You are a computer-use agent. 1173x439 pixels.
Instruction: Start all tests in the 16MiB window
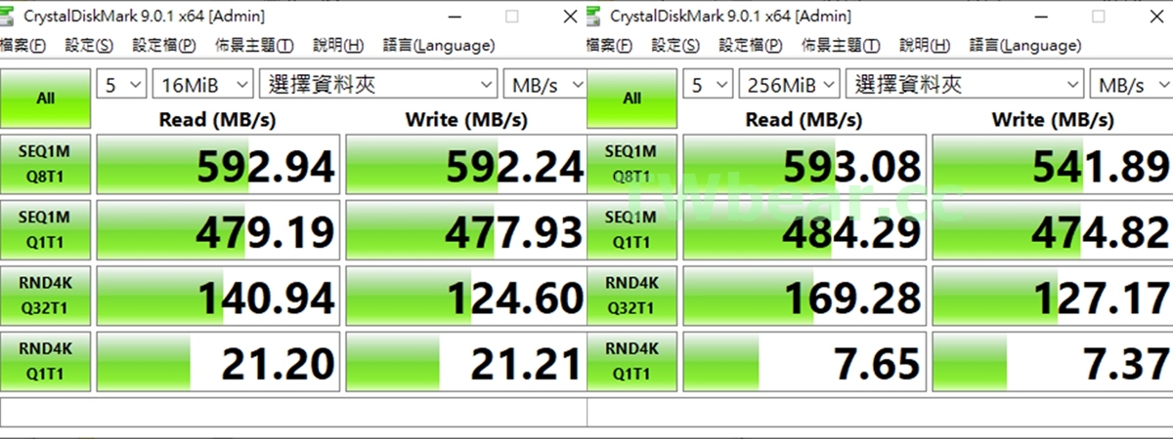click(46, 98)
